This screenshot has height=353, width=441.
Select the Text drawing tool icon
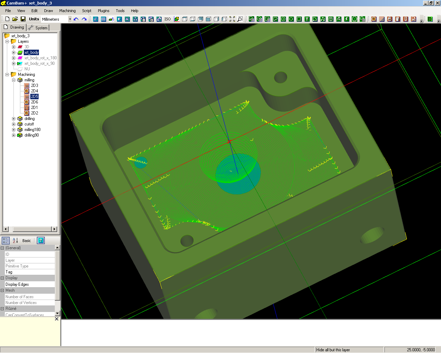click(x=307, y=19)
